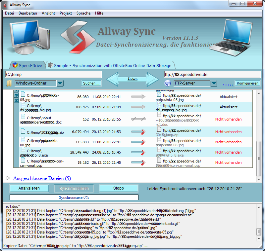
Task: Click the red arrow for the 28.349.440 .exe row
Action: coord(138,153)
